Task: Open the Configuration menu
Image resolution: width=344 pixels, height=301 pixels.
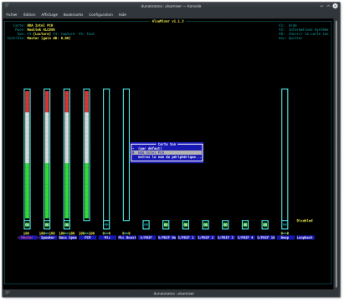Action: [x=100, y=14]
